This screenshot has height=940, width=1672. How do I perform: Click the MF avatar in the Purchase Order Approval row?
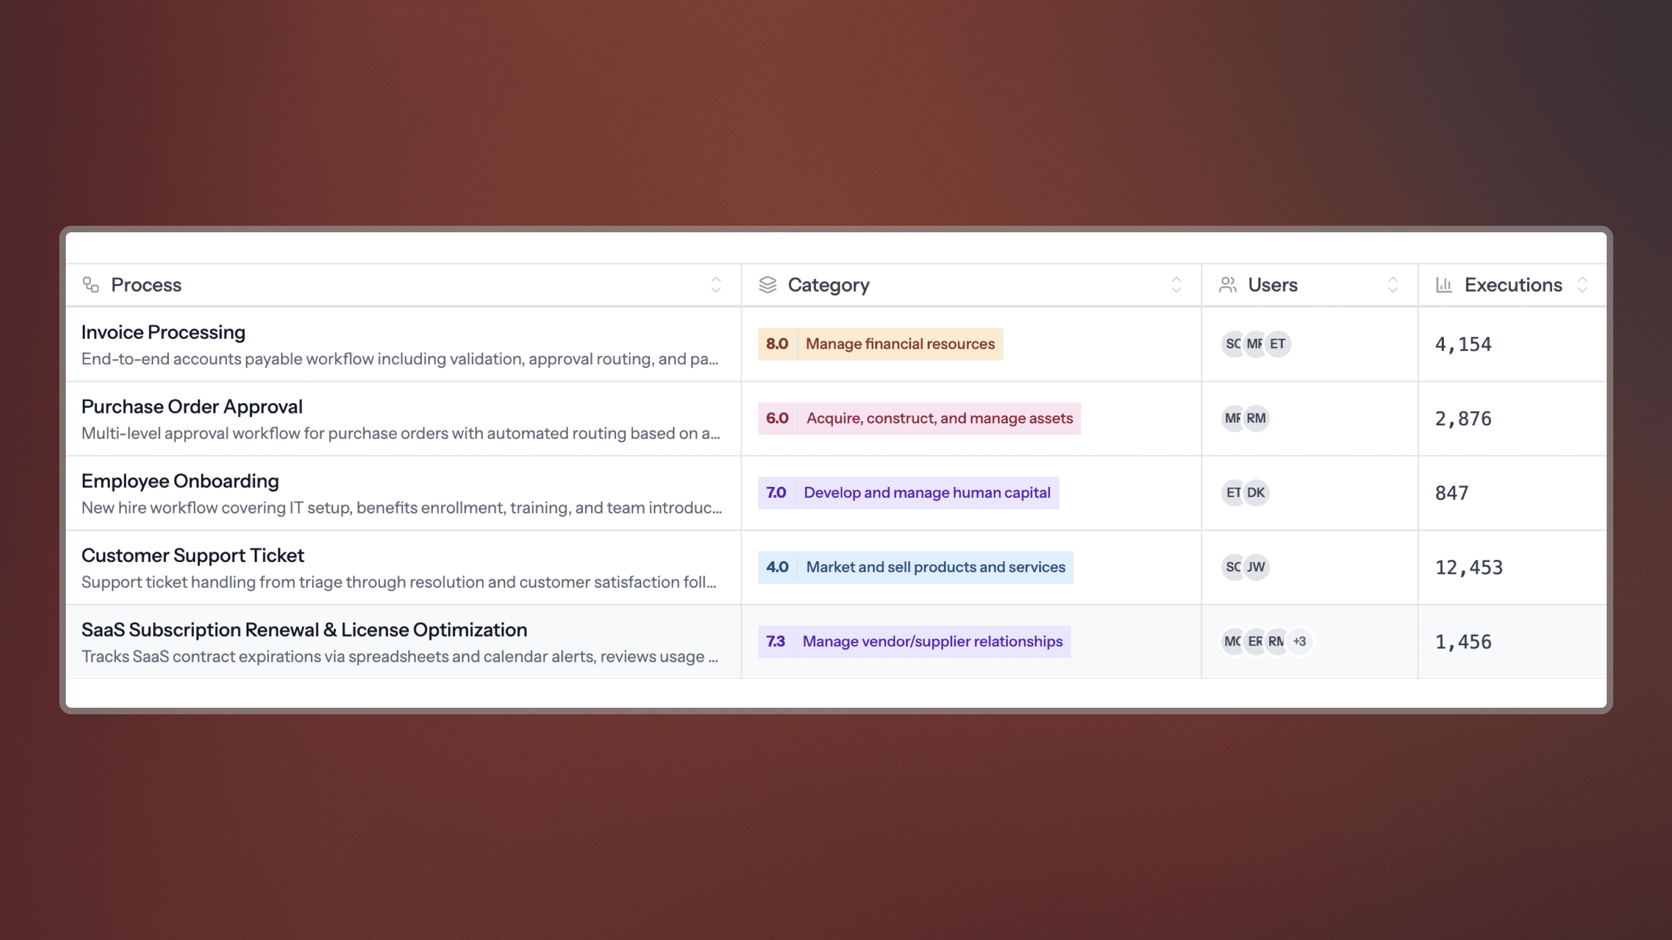[x=1233, y=418]
